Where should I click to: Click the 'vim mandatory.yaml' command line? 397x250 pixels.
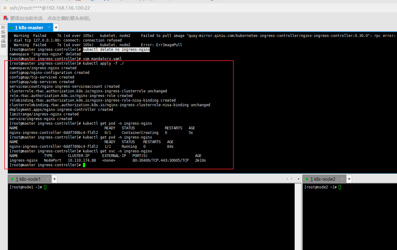[x=102, y=59]
